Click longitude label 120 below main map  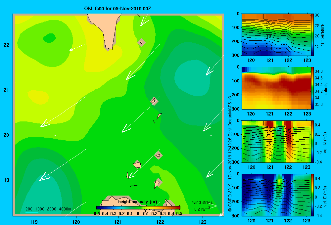(76, 222)
